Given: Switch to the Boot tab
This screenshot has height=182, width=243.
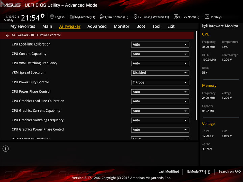Looking at the screenshot, I should pos(141,26).
